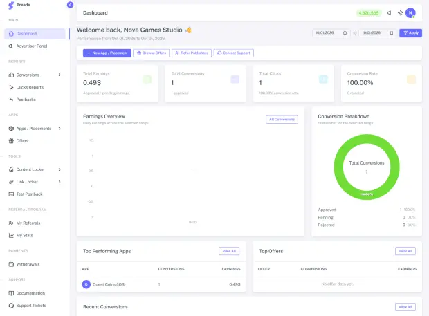Click View All in Top Performing Apps

click(x=229, y=251)
